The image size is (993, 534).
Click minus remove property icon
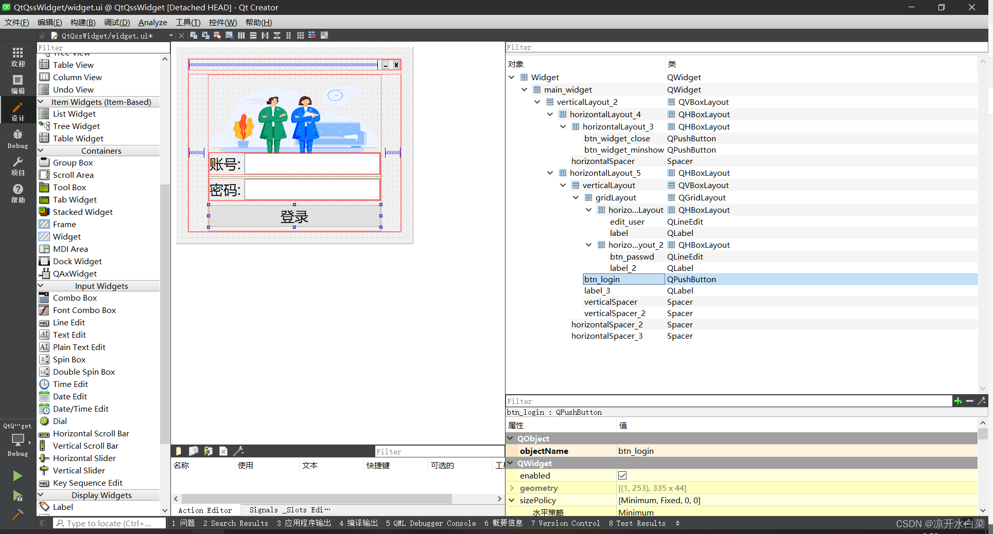tap(970, 401)
